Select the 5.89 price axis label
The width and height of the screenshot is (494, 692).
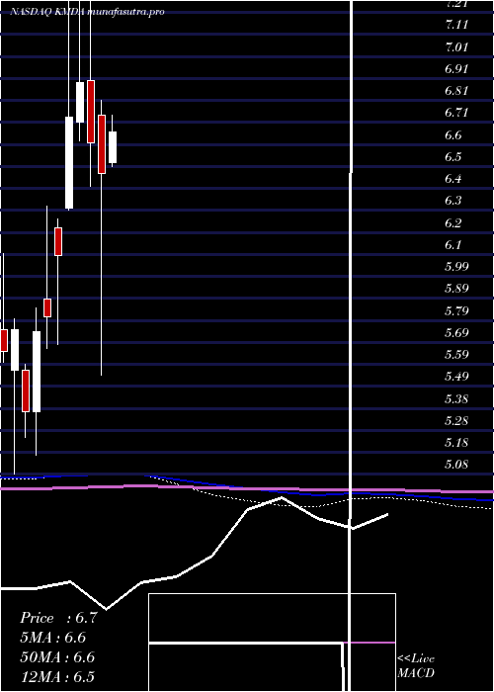pyautogui.click(x=456, y=289)
